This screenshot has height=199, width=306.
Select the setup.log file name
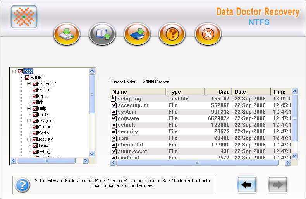click(x=129, y=99)
